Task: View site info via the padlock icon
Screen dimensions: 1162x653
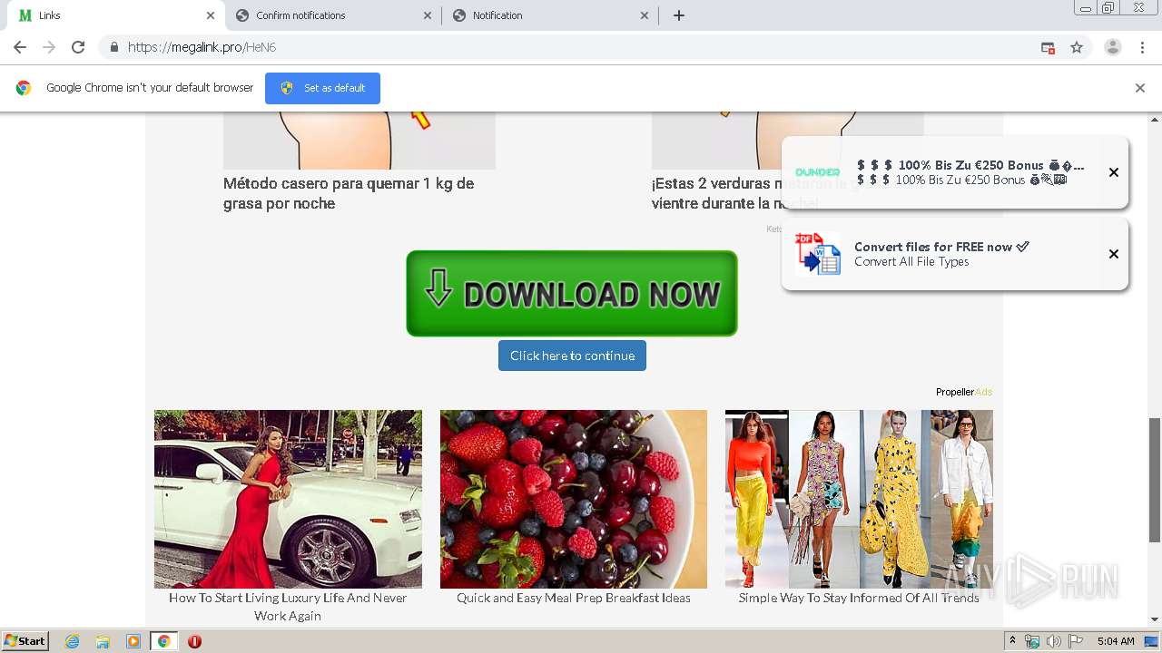Action: pyautogui.click(x=113, y=47)
